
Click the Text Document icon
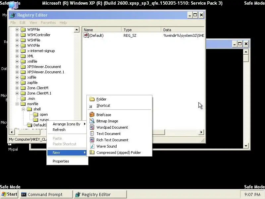coord(92,134)
